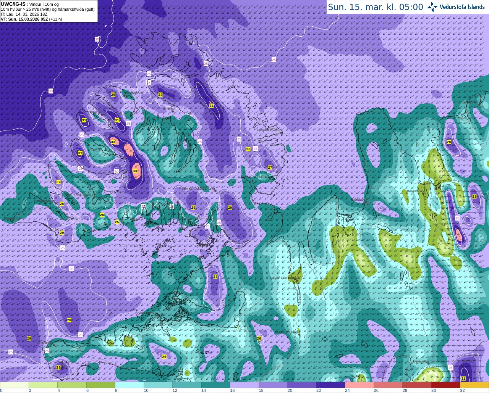Pick the 28–30 m/s red legend swatch
Screen dimensions: 489x393
coord(417,385)
